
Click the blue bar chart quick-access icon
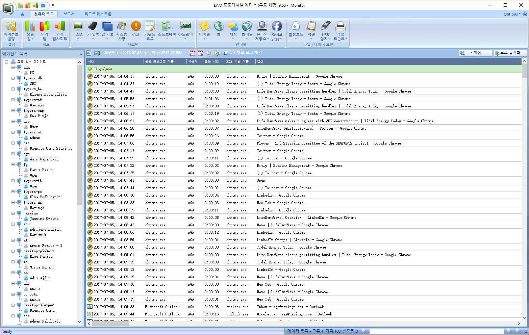click(20, 5)
